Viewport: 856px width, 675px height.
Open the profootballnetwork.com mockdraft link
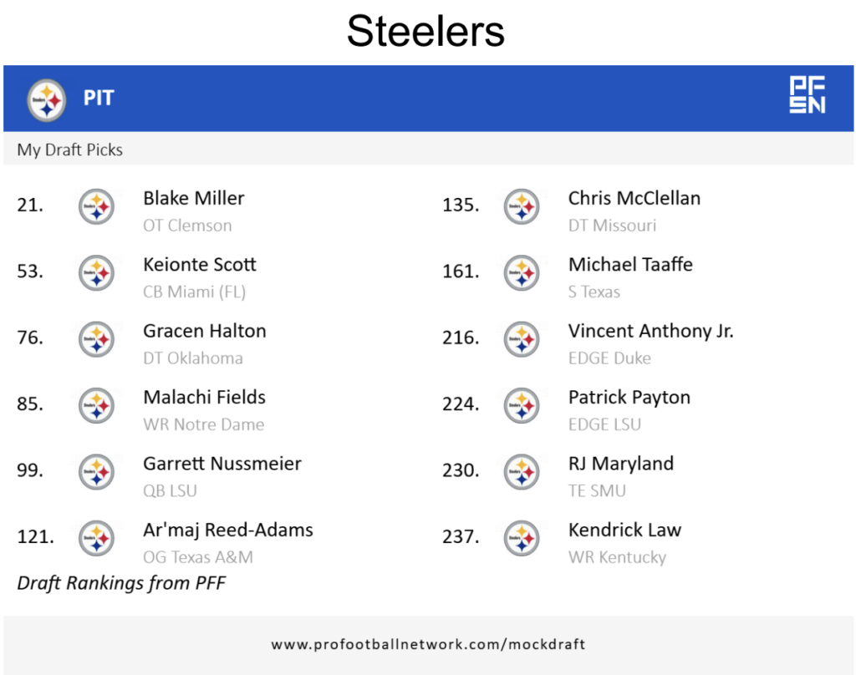pos(428,644)
